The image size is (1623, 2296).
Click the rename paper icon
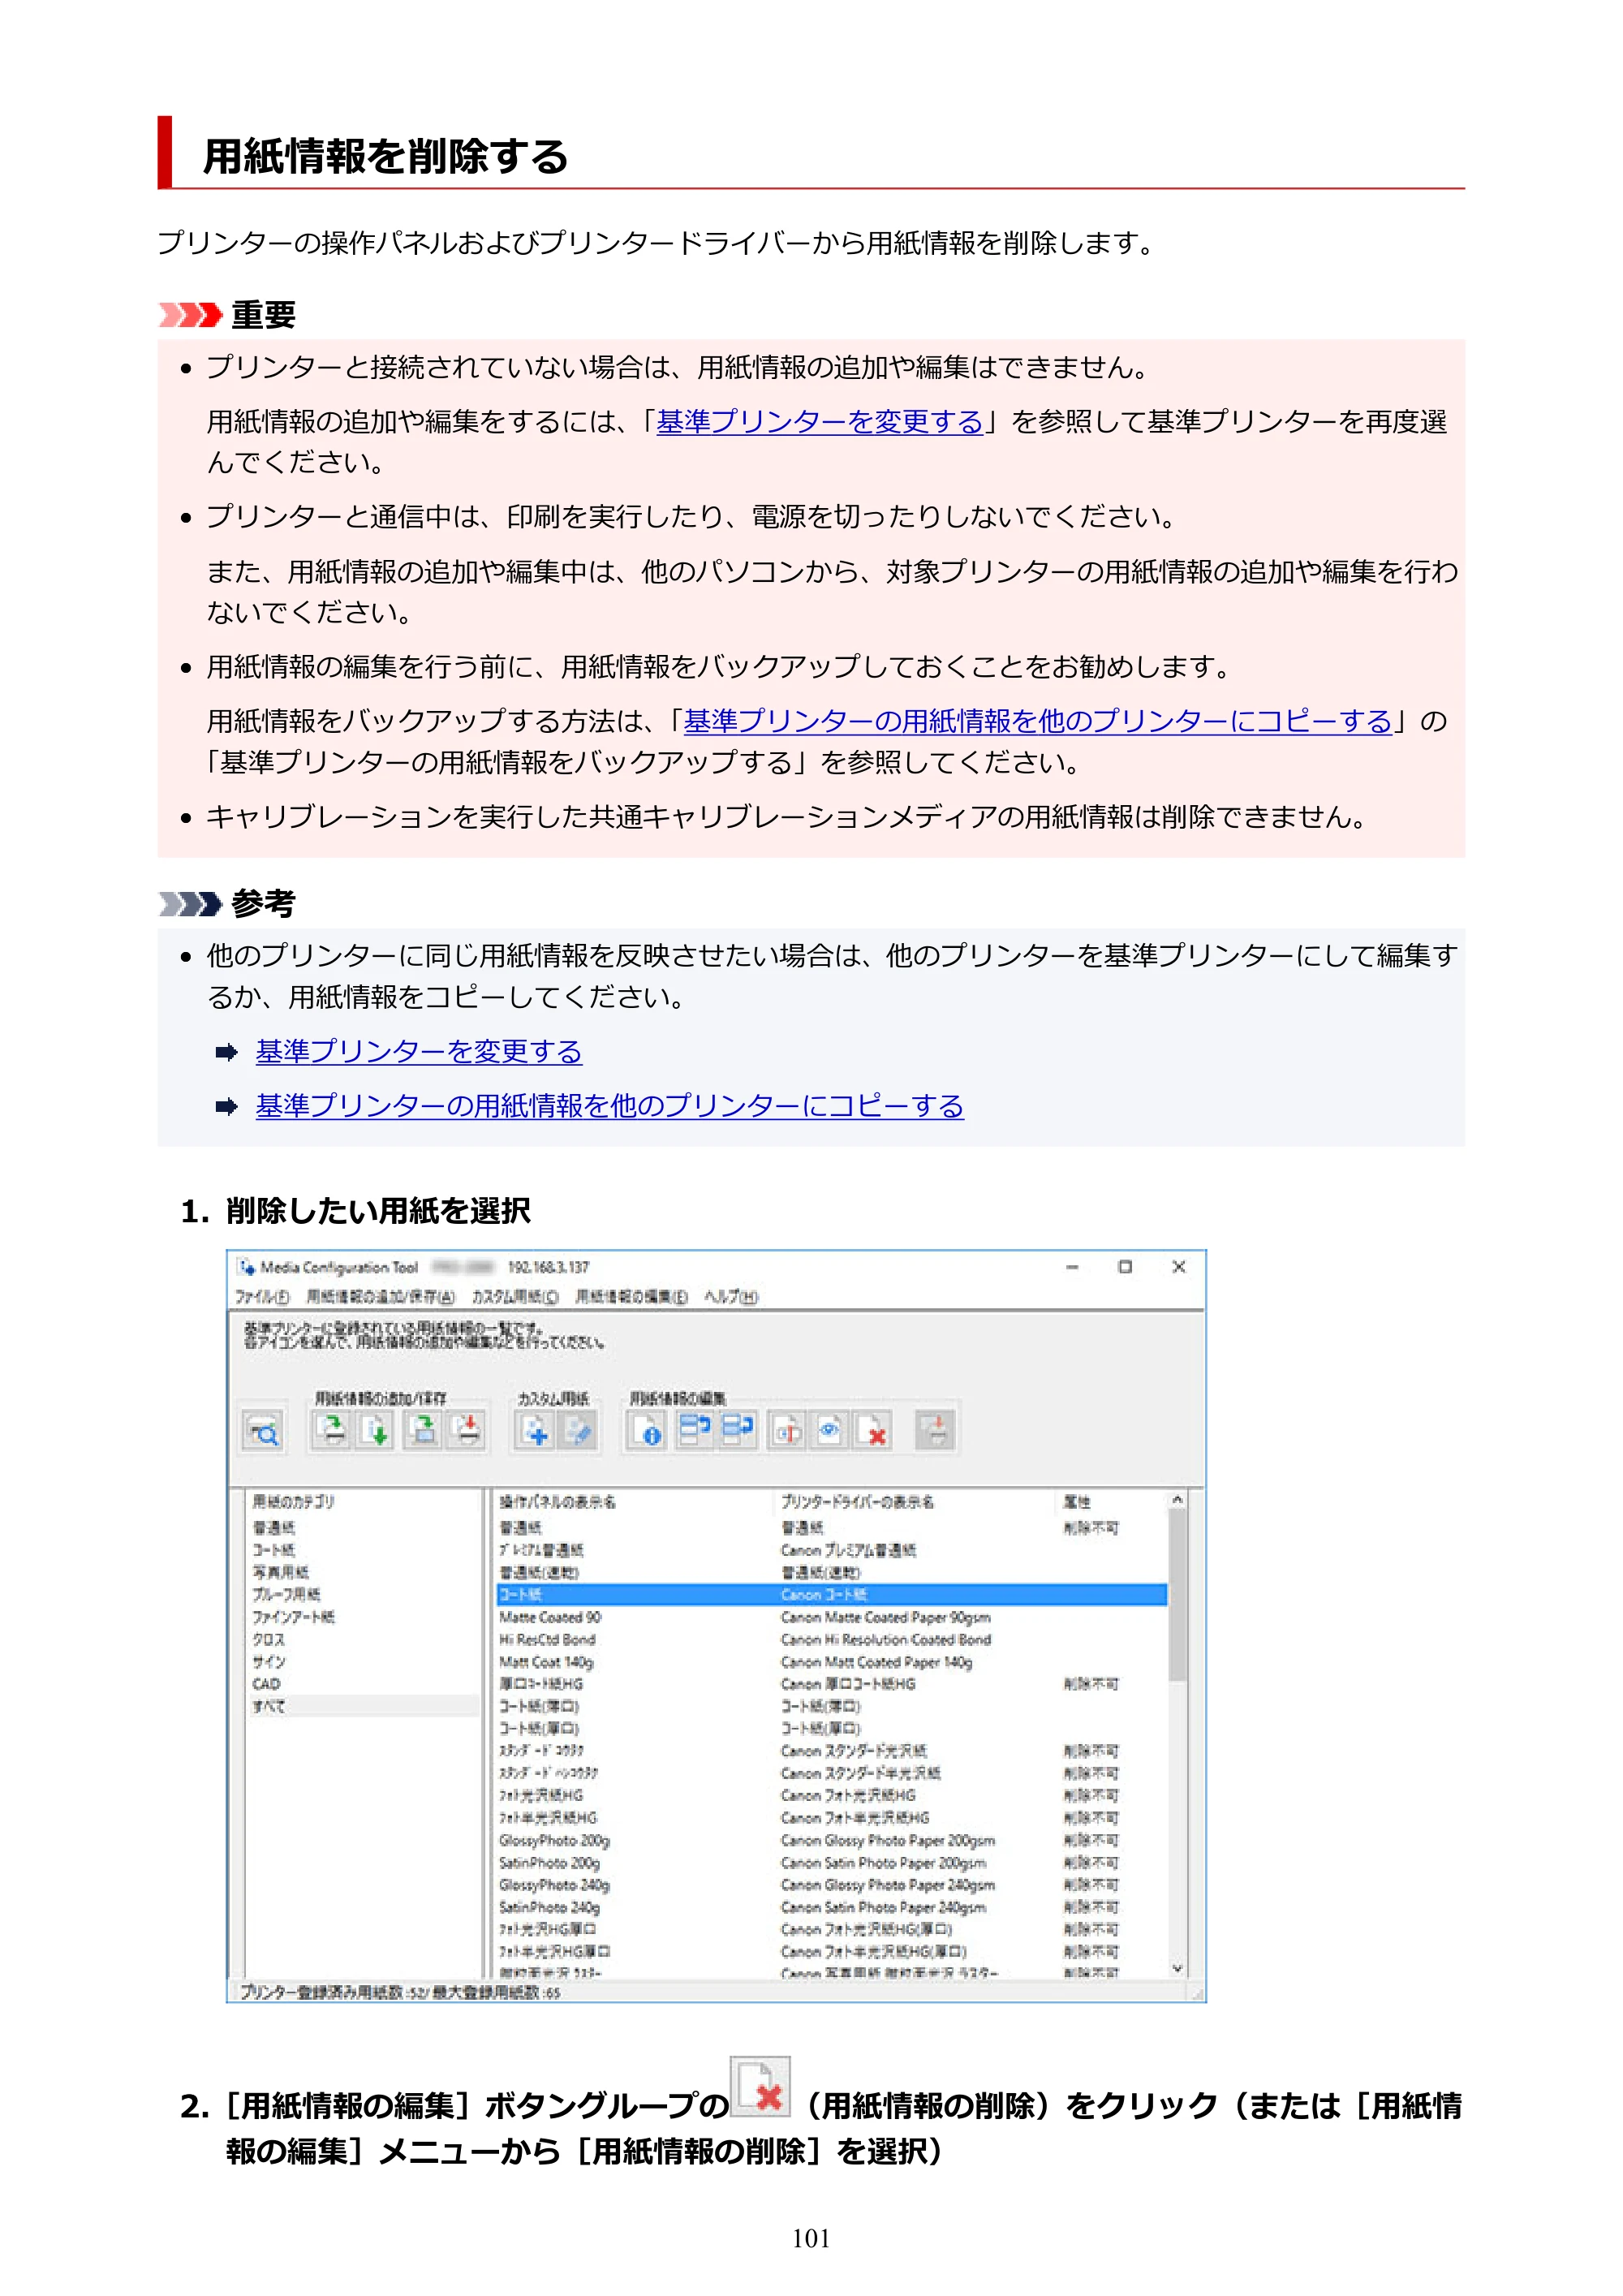pos(787,1431)
